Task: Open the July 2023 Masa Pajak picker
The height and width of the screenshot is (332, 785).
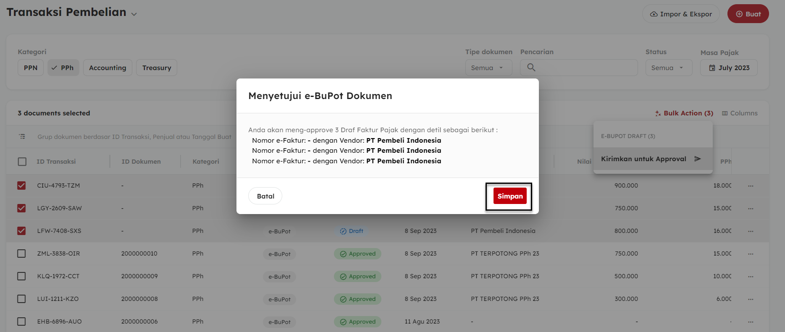Action: tap(728, 68)
